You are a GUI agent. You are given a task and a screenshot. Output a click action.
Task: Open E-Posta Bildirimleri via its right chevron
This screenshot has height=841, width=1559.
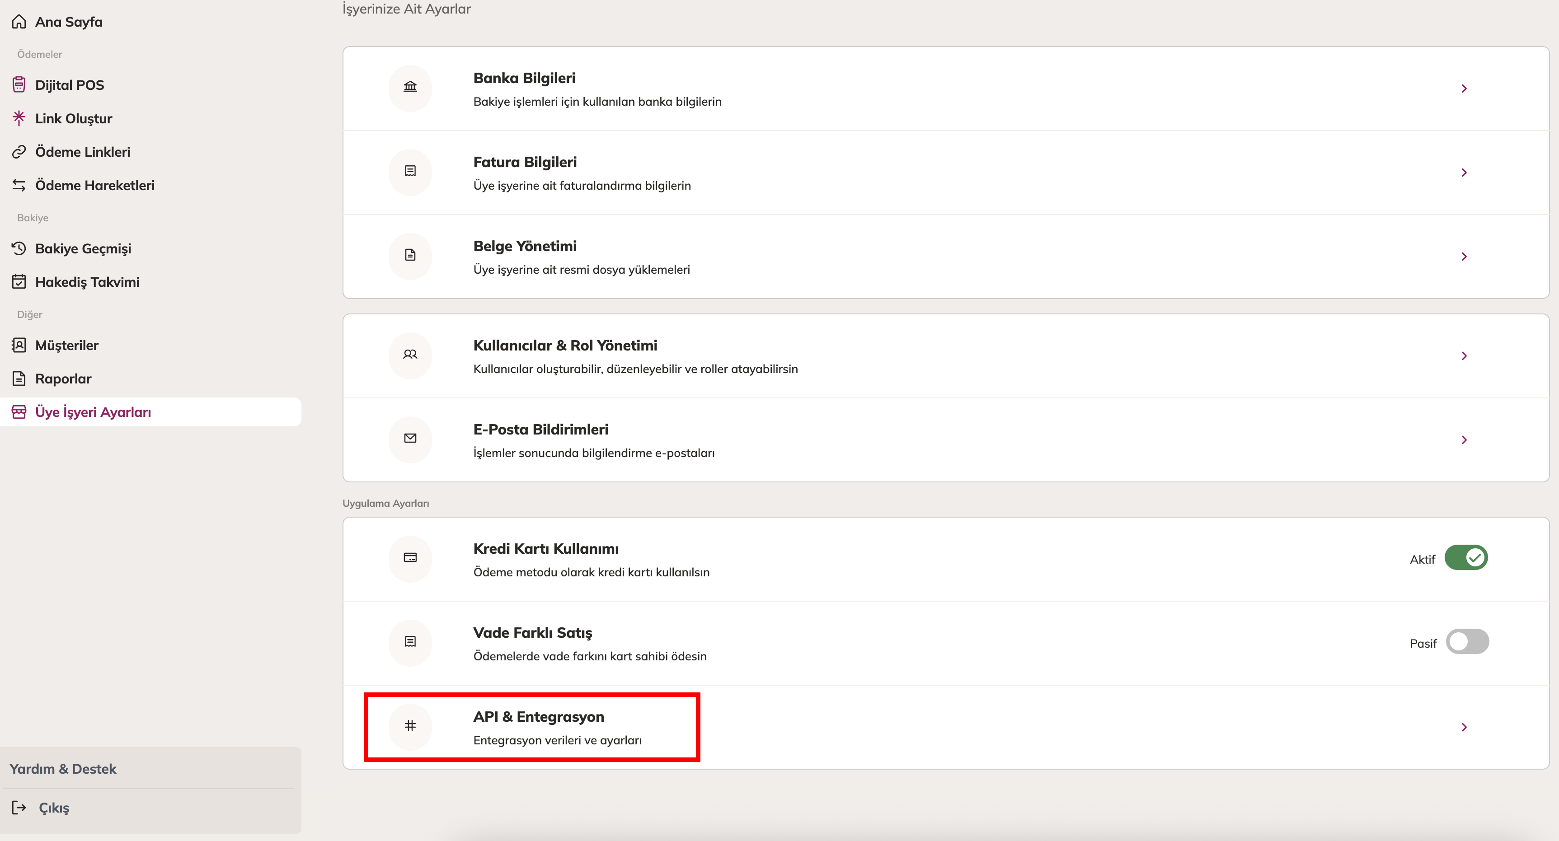click(x=1464, y=440)
